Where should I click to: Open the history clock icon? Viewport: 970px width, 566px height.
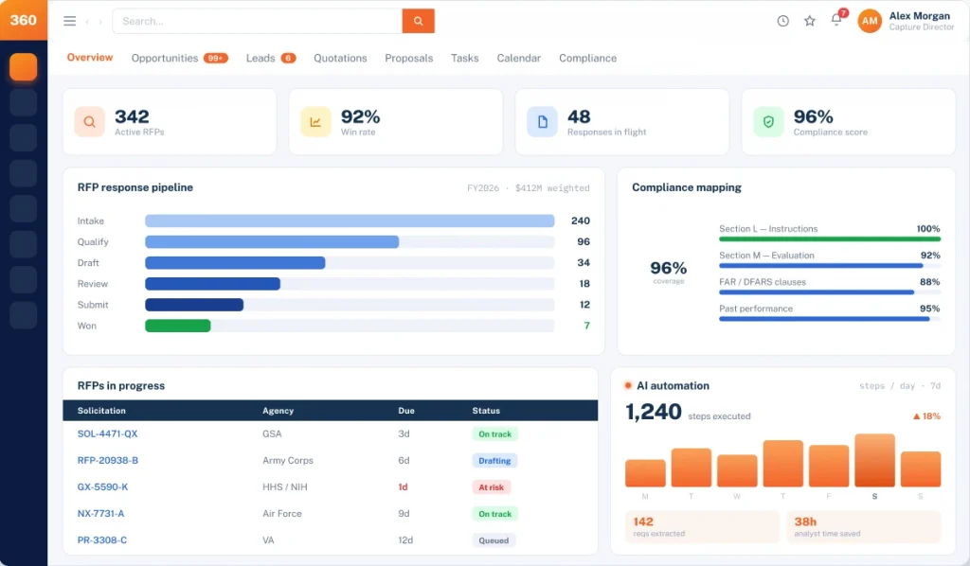[x=782, y=21]
